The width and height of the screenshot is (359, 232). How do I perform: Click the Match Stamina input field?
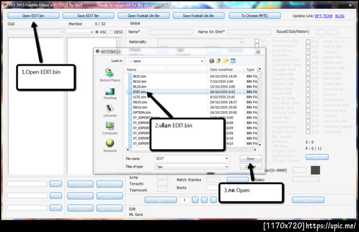[x=213, y=180]
